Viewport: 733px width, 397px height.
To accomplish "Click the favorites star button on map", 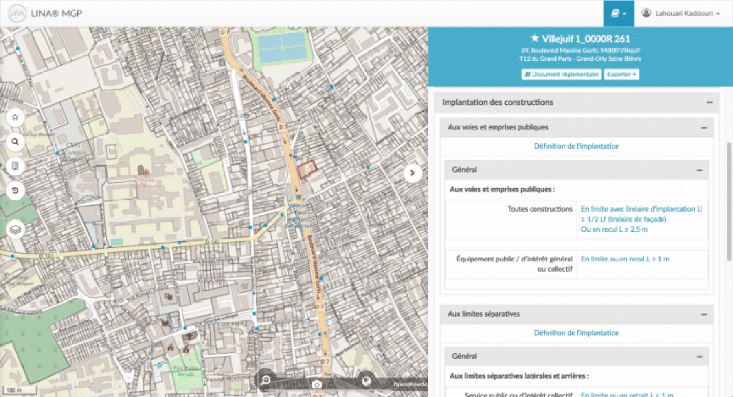I will coord(15,117).
